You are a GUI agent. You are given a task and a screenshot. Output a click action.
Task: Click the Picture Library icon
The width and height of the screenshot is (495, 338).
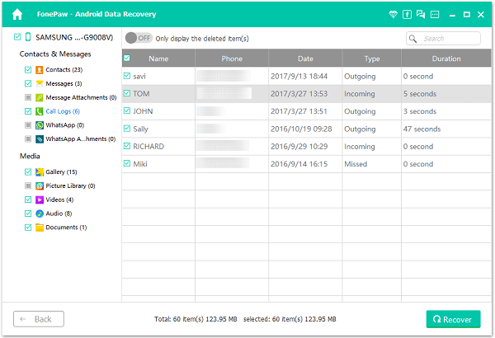[39, 185]
